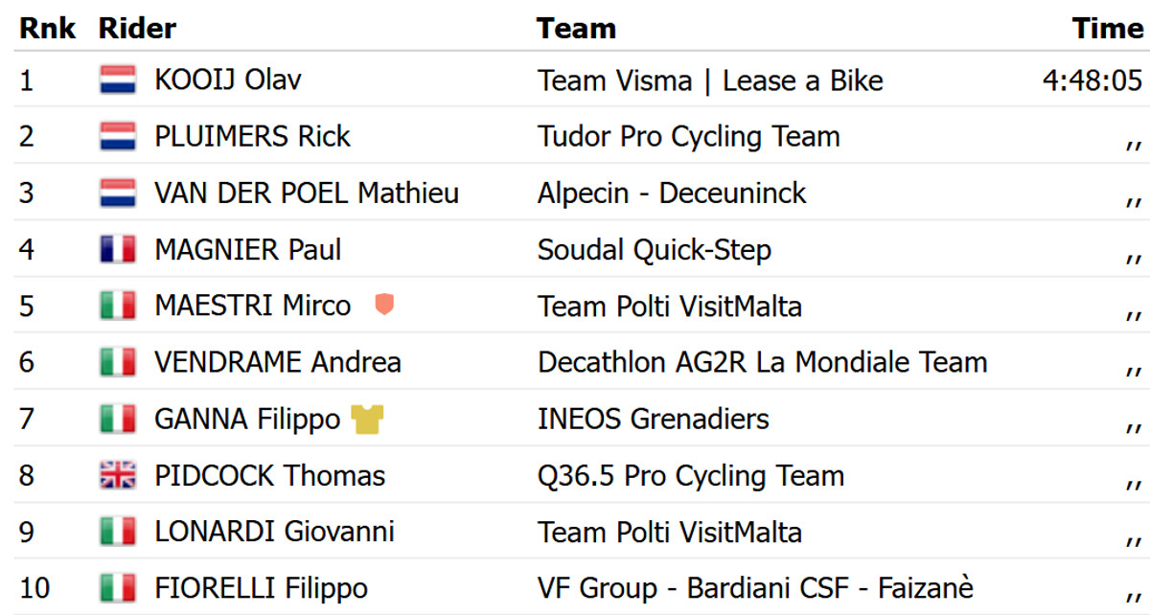The width and height of the screenshot is (1150, 615).
Task: Open VAN DER POEL Mathieu rider page
Action: point(307,193)
